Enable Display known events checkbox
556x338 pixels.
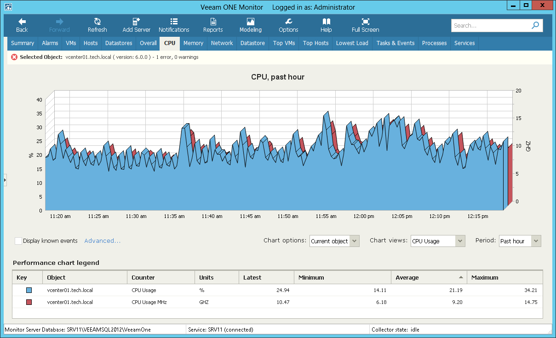click(18, 241)
